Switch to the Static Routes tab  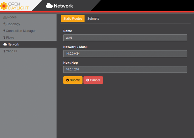tap(73, 19)
